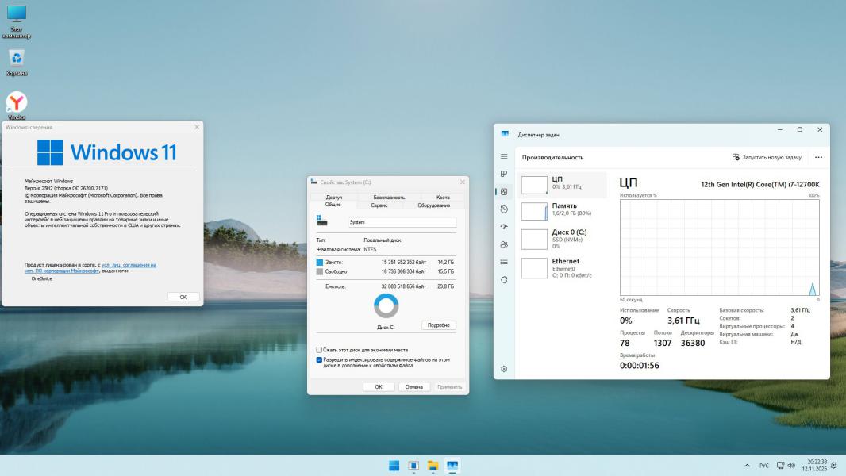Expand the system tray hidden icons chevron

[747, 466]
